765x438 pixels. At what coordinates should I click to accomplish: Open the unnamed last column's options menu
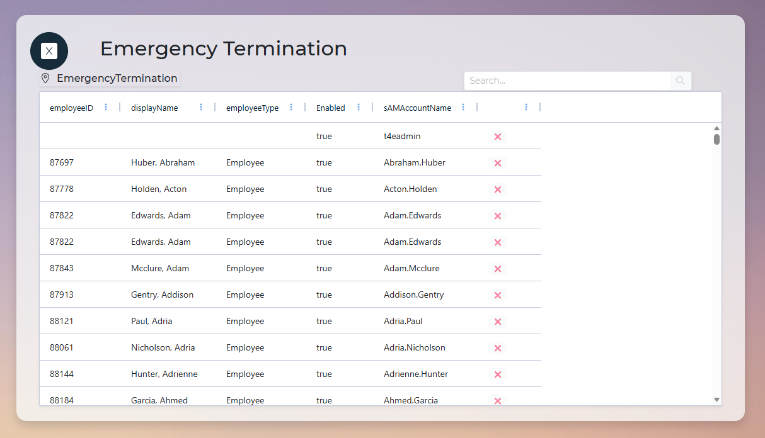point(526,107)
